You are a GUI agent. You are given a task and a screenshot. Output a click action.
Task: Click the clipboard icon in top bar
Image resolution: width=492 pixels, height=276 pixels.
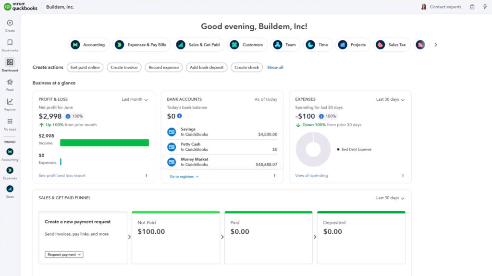472,7
